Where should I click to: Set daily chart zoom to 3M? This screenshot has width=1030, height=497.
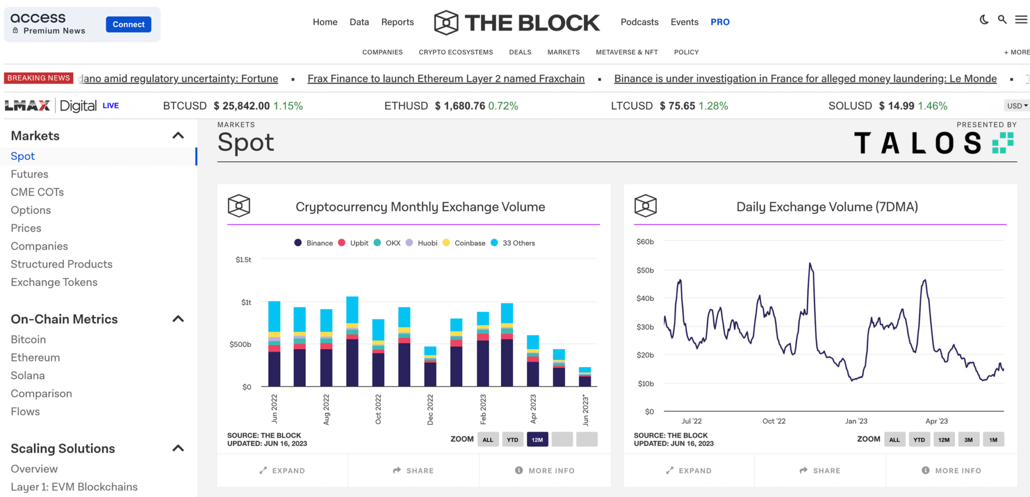point(968,439)
